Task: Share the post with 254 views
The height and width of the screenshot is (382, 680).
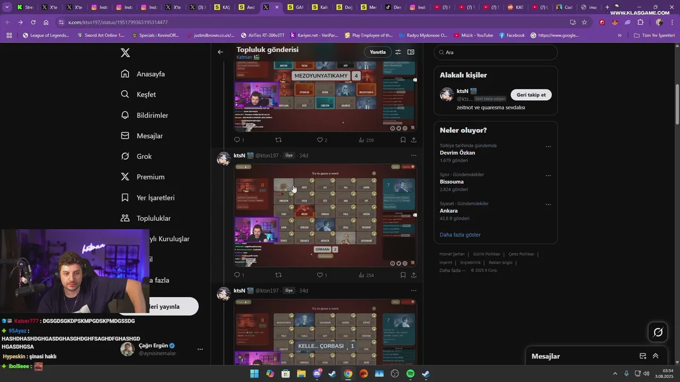Action: (414, 275)
